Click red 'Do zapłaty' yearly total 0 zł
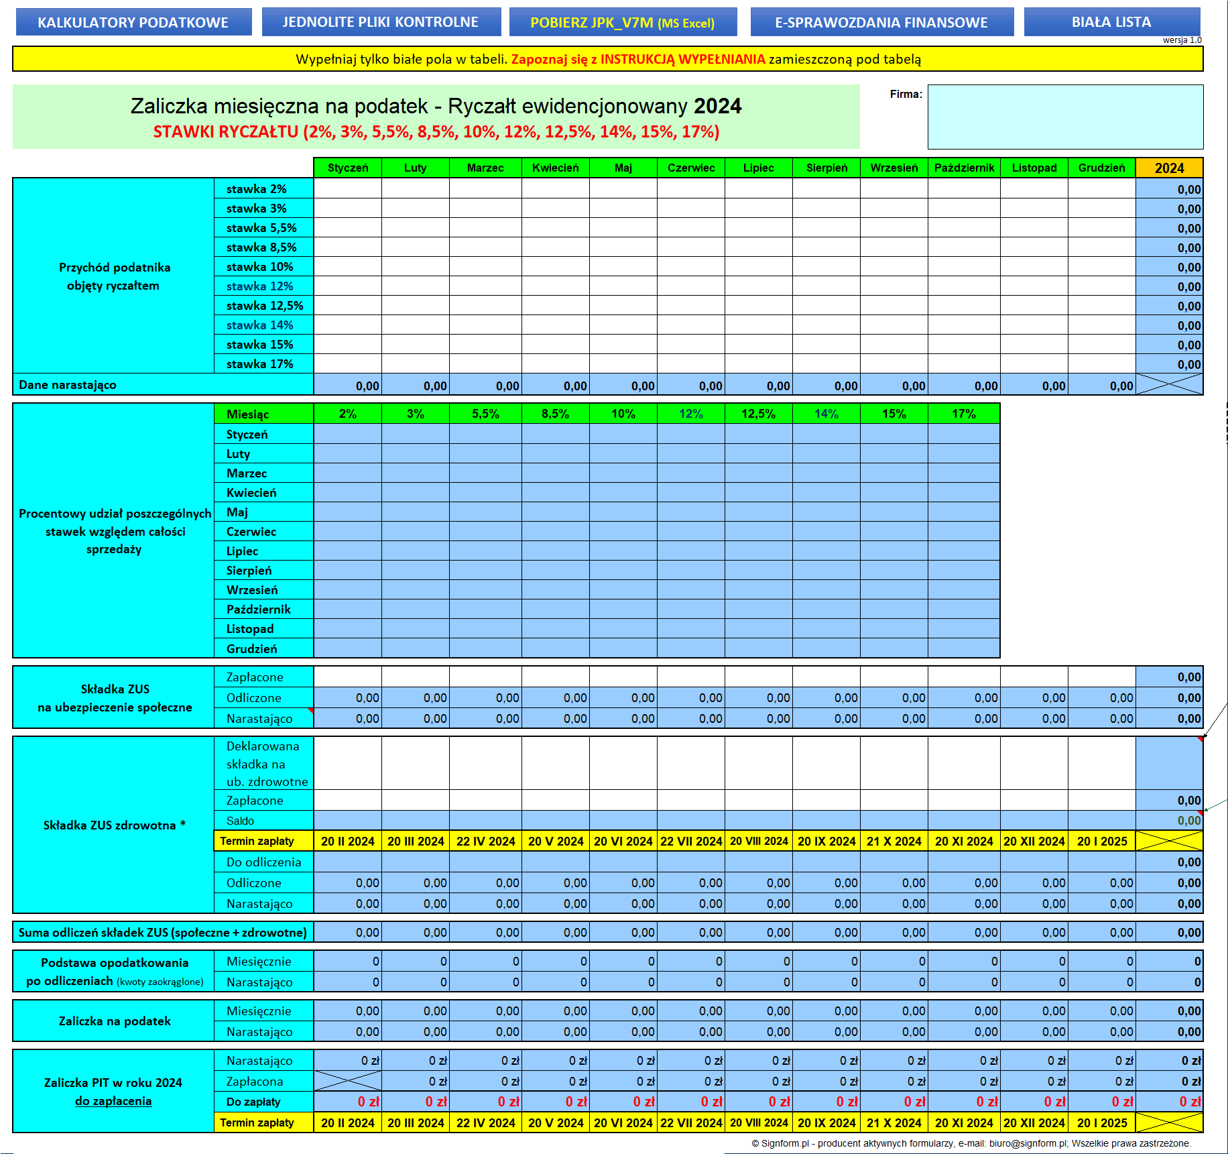This screenshot has width=1228, height=1154. pos(1170,1101)
